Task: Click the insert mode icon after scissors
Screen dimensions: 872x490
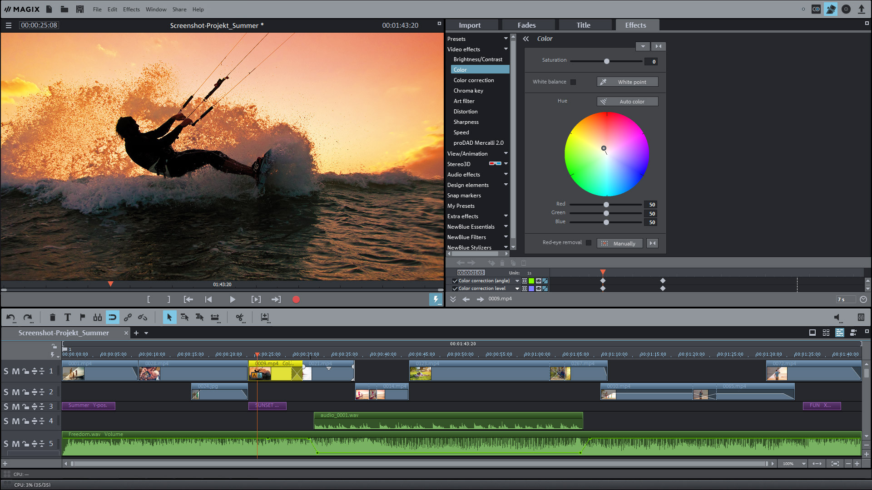Action: coord(265,318)
